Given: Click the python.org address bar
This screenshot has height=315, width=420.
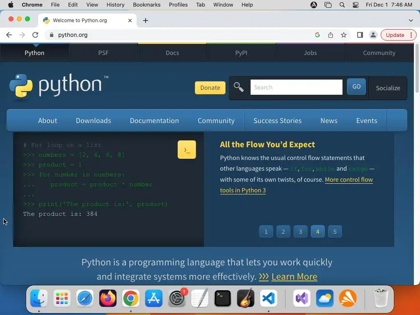Looking at the screenshot, I should 180,35.
